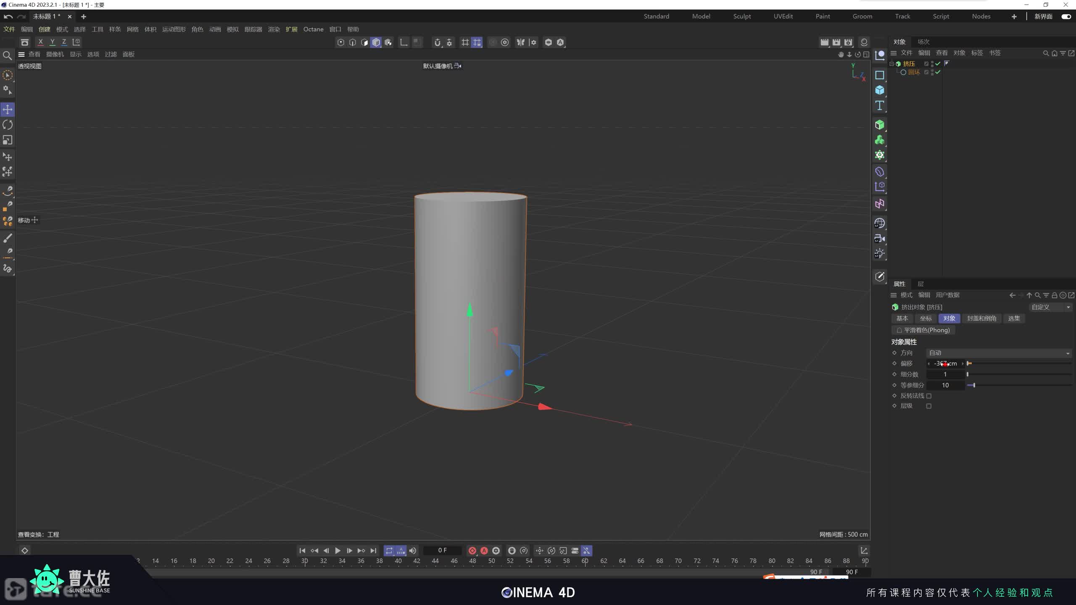Toggle the 新界面 switch

pyautogui.click(x=1066, y=16)
